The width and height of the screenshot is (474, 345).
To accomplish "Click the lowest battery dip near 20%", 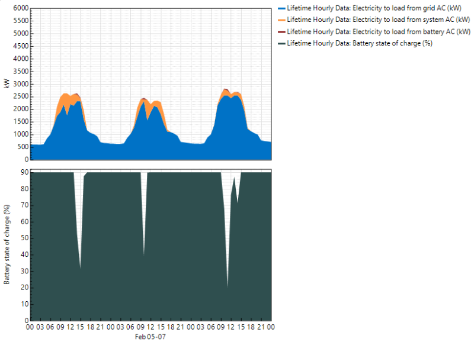I will (228, 286).
